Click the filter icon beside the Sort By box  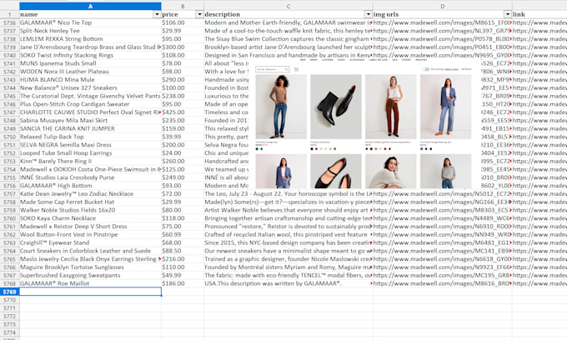click(x=297, y=69)
